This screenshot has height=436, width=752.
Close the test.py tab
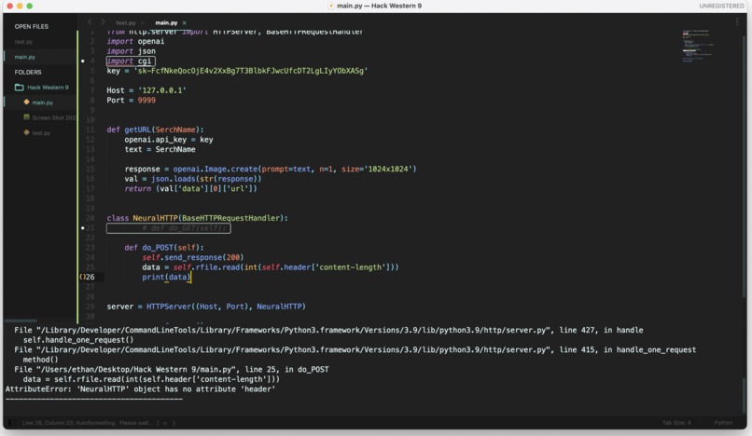(x=143, y=22)
